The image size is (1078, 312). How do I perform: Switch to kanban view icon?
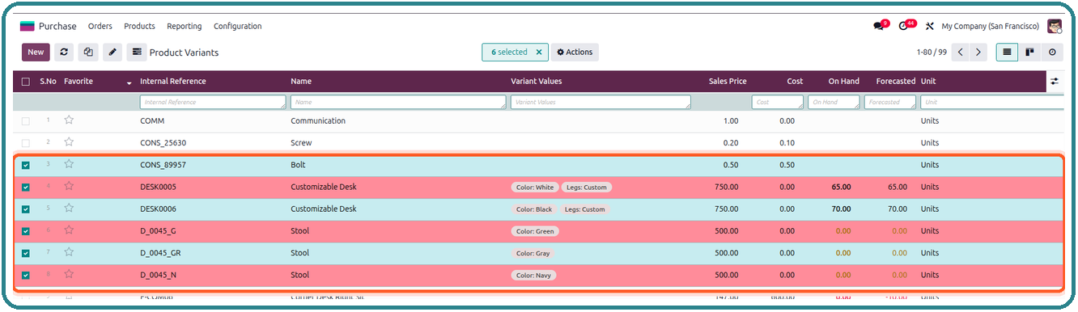coord(1029,52)
